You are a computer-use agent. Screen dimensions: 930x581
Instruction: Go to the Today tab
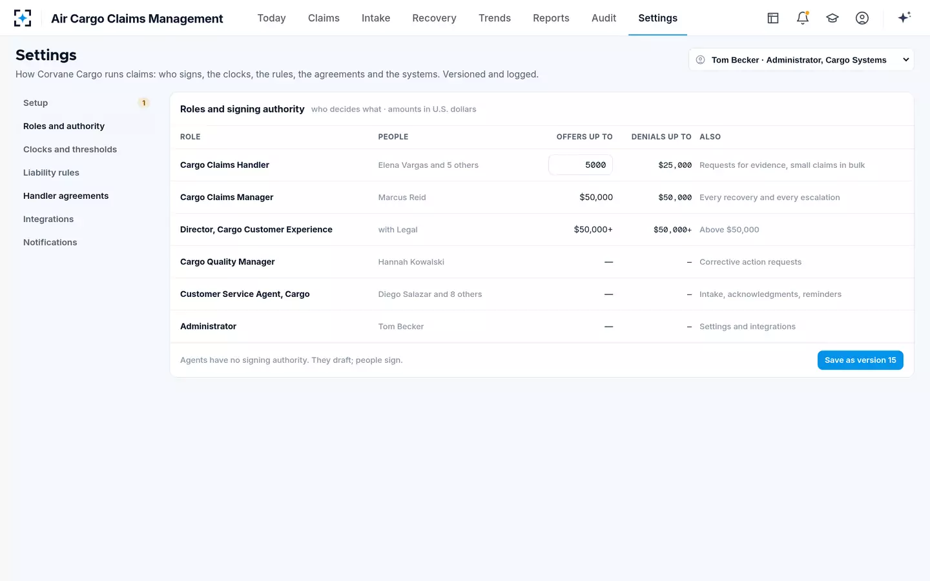click(x=271, y=18)
